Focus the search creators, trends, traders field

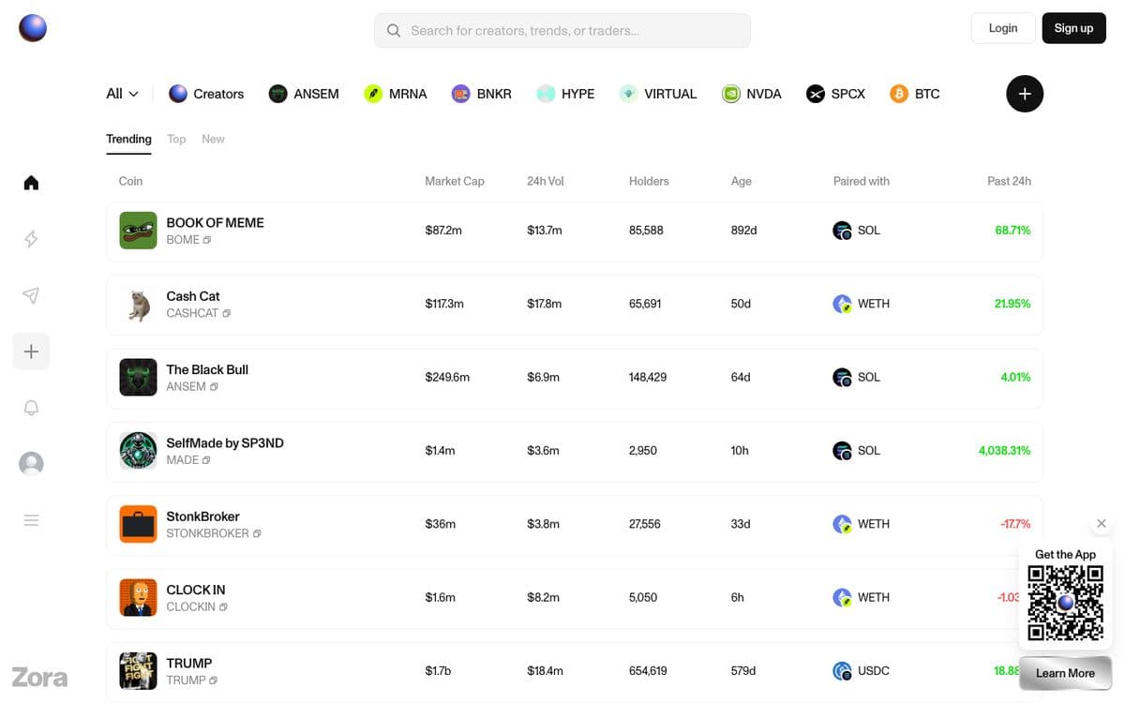562,30
